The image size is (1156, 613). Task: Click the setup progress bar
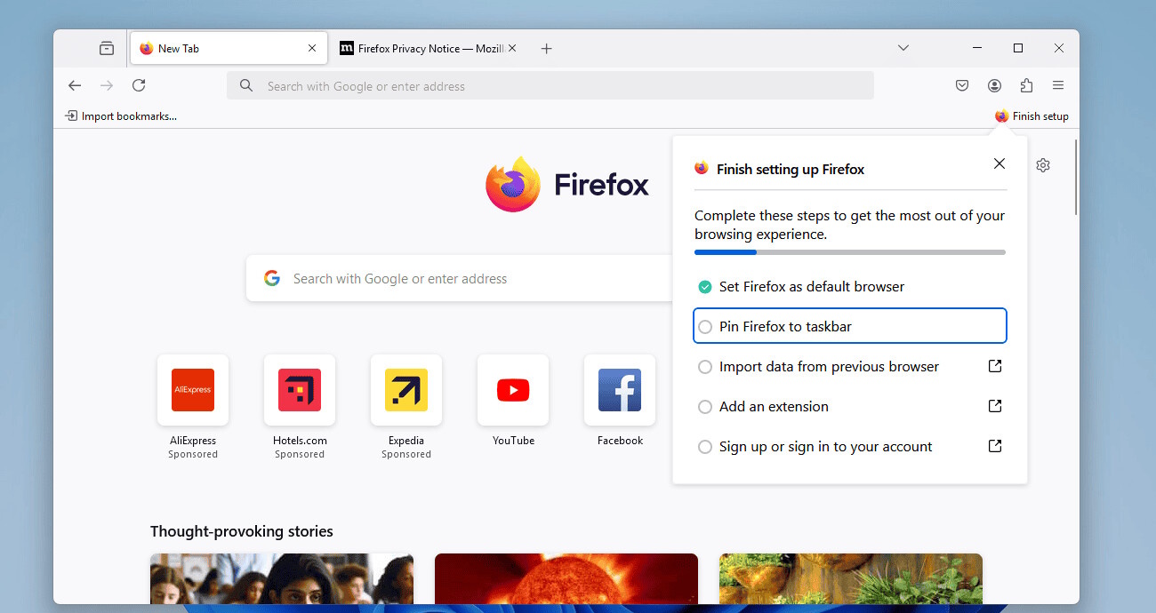(850, 252)
